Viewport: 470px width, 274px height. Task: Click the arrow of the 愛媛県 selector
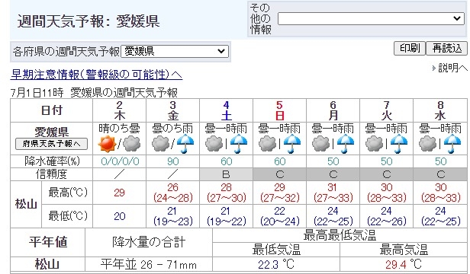click(x=221, y=52)
